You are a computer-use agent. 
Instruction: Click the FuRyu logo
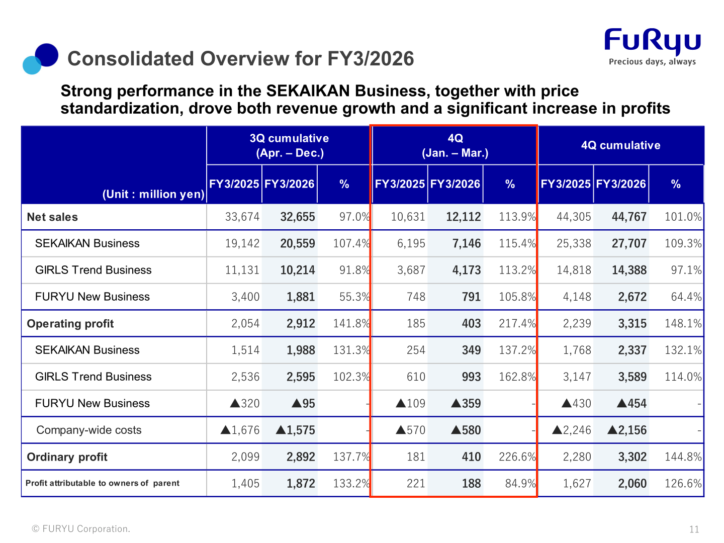[652, 42]
